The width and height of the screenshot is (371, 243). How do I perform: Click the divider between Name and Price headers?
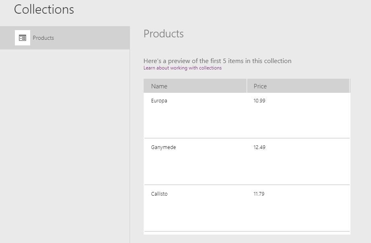click(247, 86)
